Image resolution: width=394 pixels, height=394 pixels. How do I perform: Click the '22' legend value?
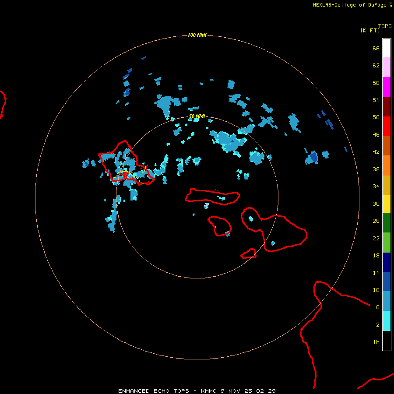click(x=376, y=238)
